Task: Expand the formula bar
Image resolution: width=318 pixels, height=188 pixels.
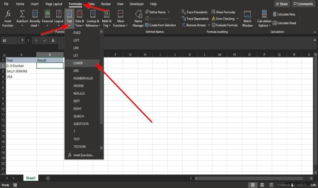Action: (x=315, y=40)
